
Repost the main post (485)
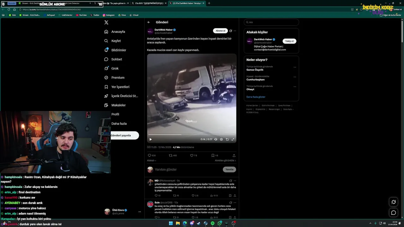click(x=173, y=155)
